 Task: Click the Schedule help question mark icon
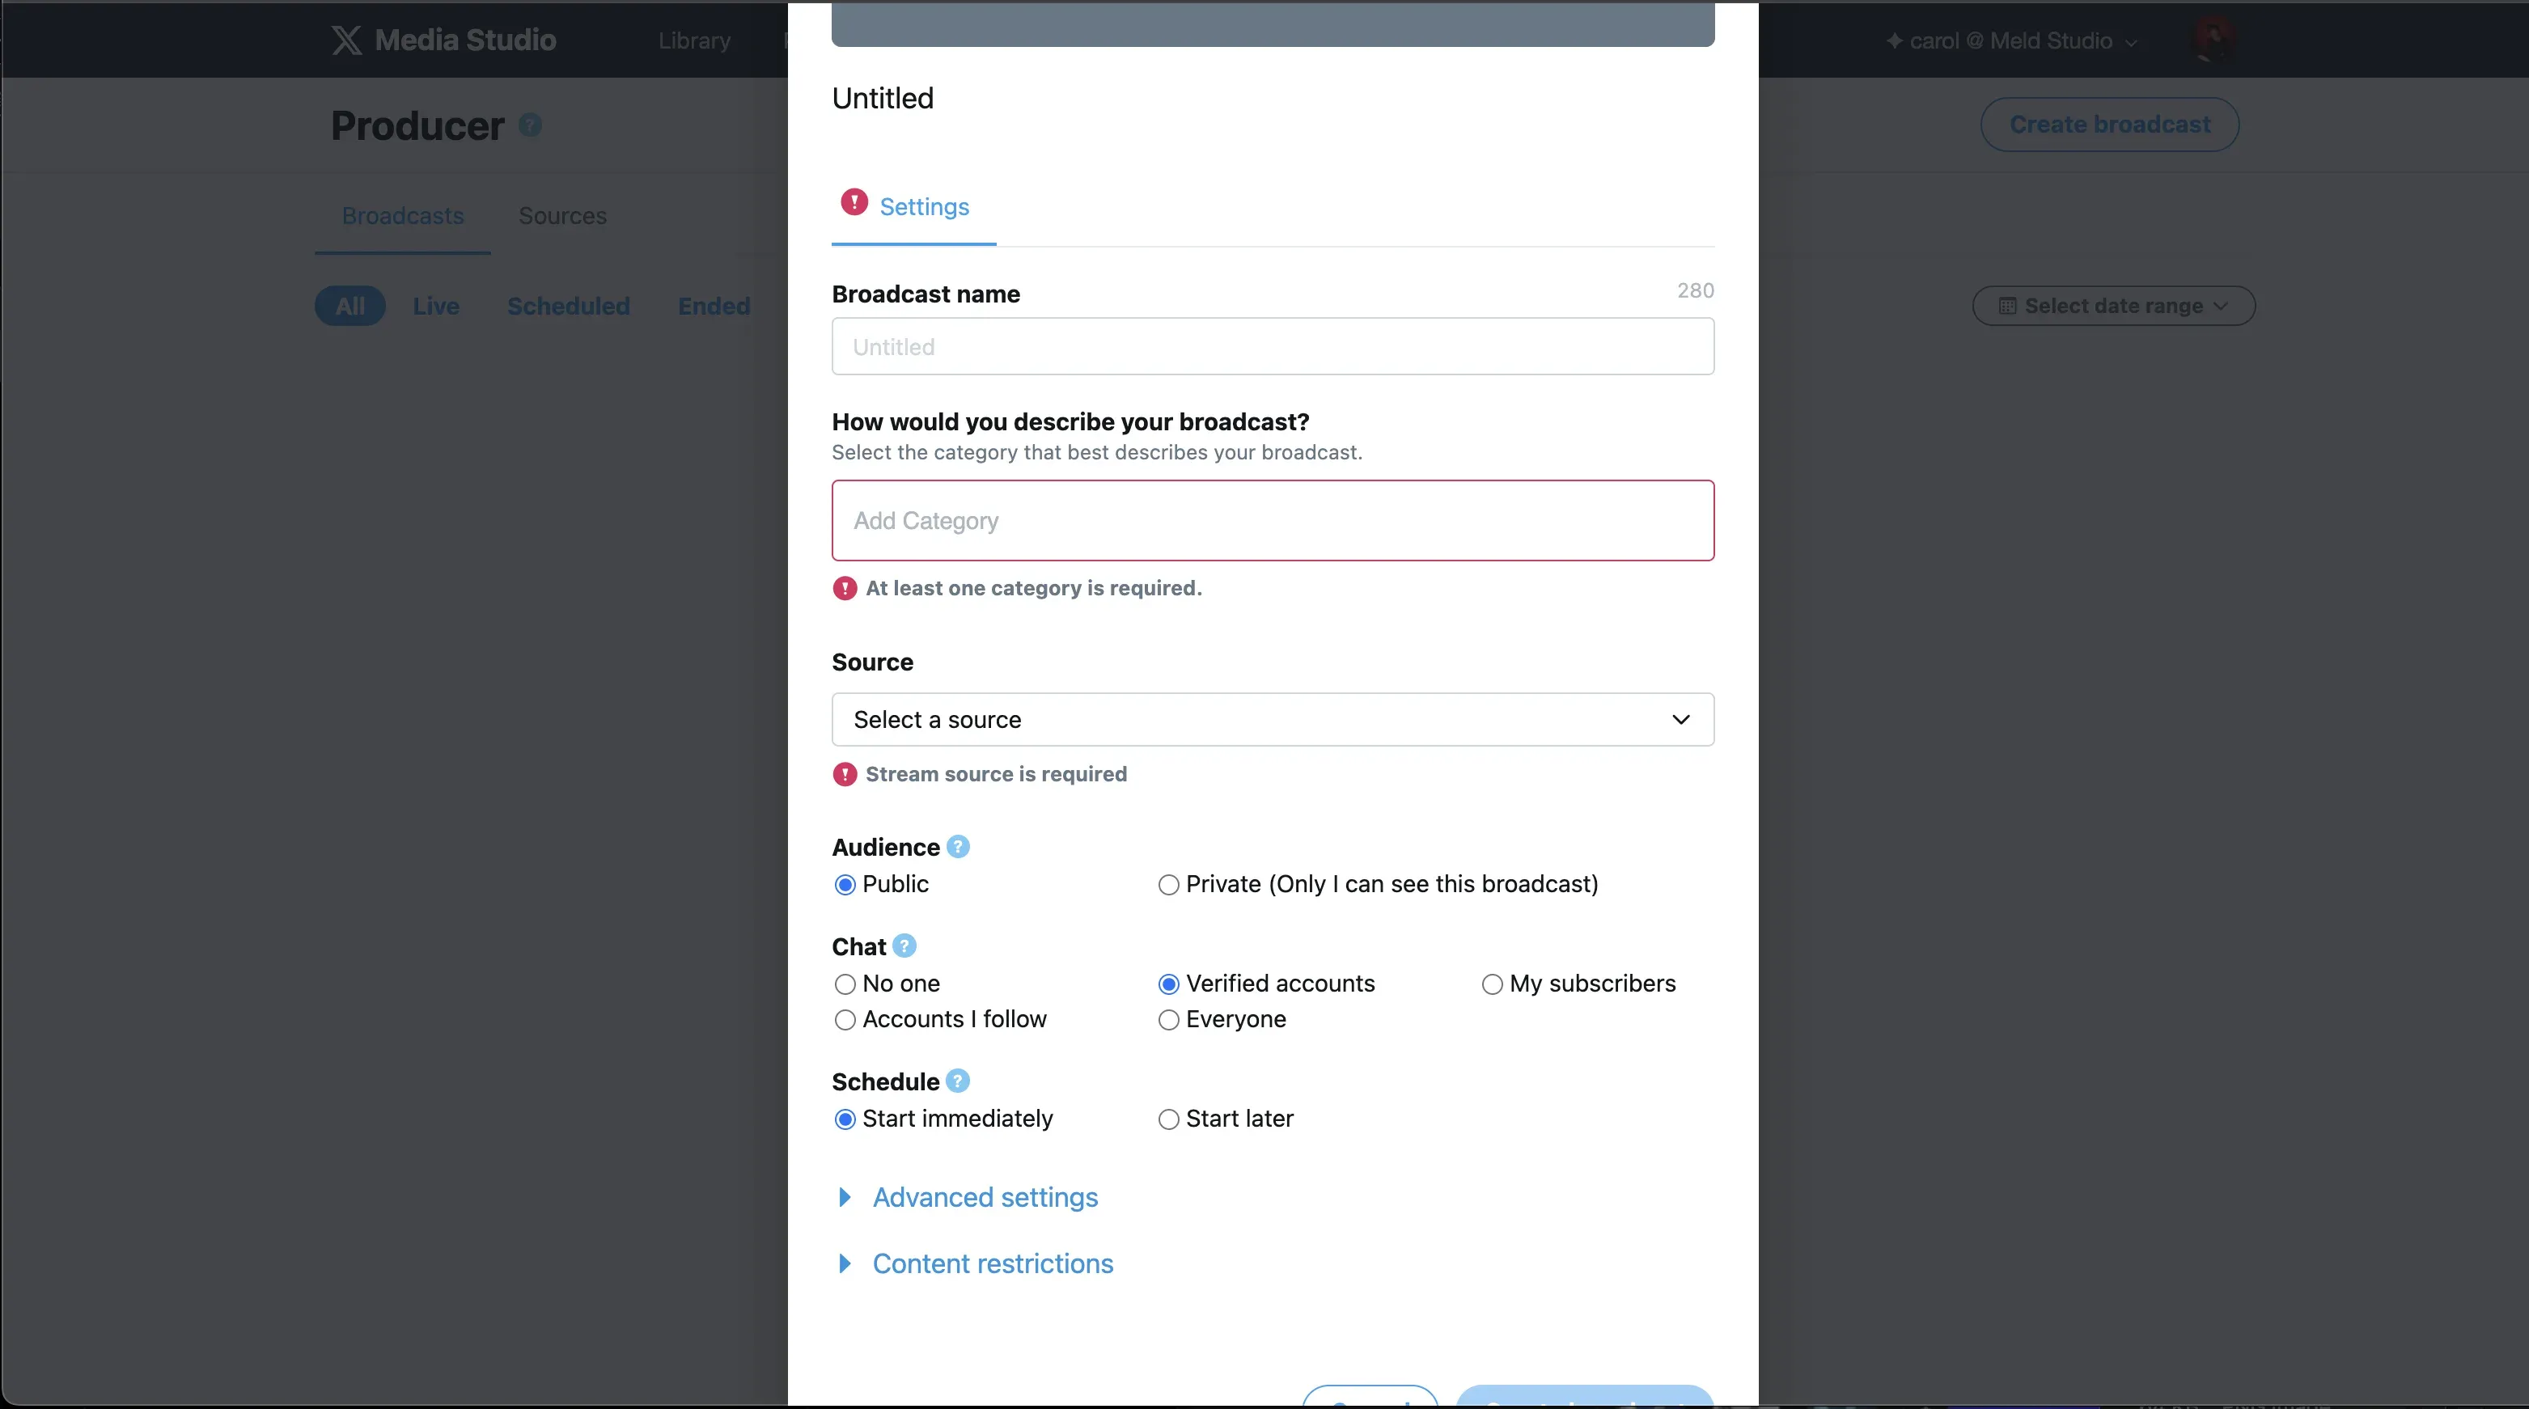[x=958, y=1081]
